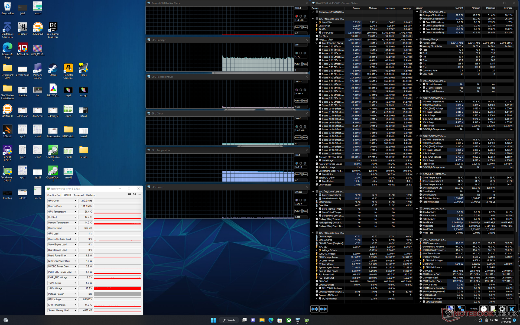Image resolution: width=520 pixels, height=325 pixels.
Task: Open Fraps desktop icon
Action: (83, 70)
